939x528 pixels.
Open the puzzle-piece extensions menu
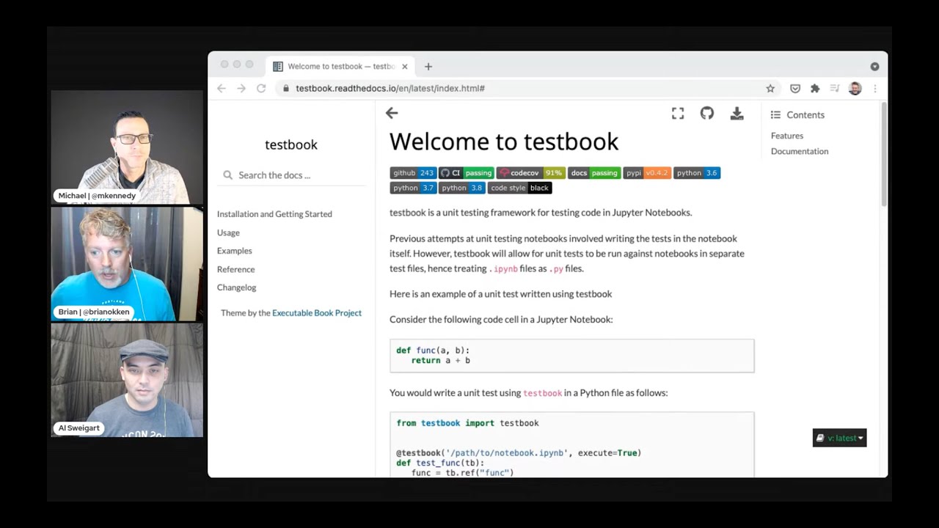coord(815,88)
